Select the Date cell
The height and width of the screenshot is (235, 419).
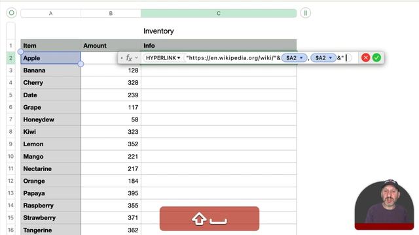(51, 95)
